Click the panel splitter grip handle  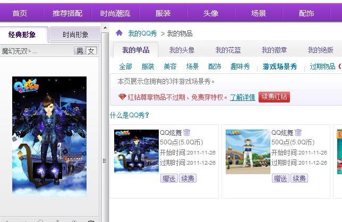pyautogui.click(x=105, y=161)
